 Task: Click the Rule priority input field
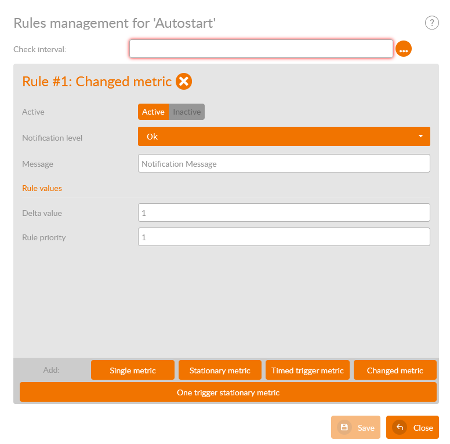(x=284, y=237)
